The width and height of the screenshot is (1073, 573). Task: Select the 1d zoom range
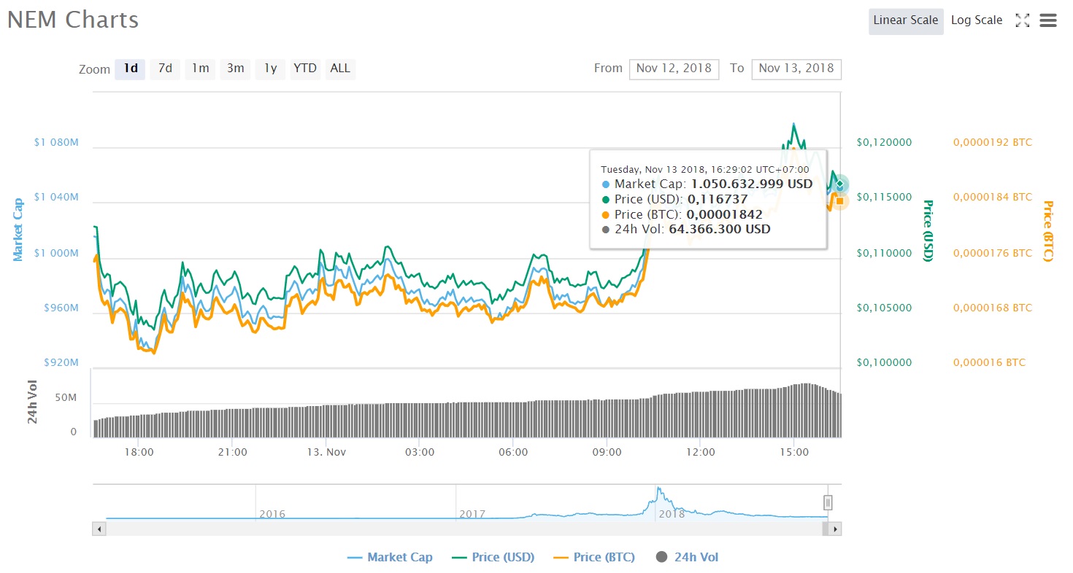[x=131, y=69]
